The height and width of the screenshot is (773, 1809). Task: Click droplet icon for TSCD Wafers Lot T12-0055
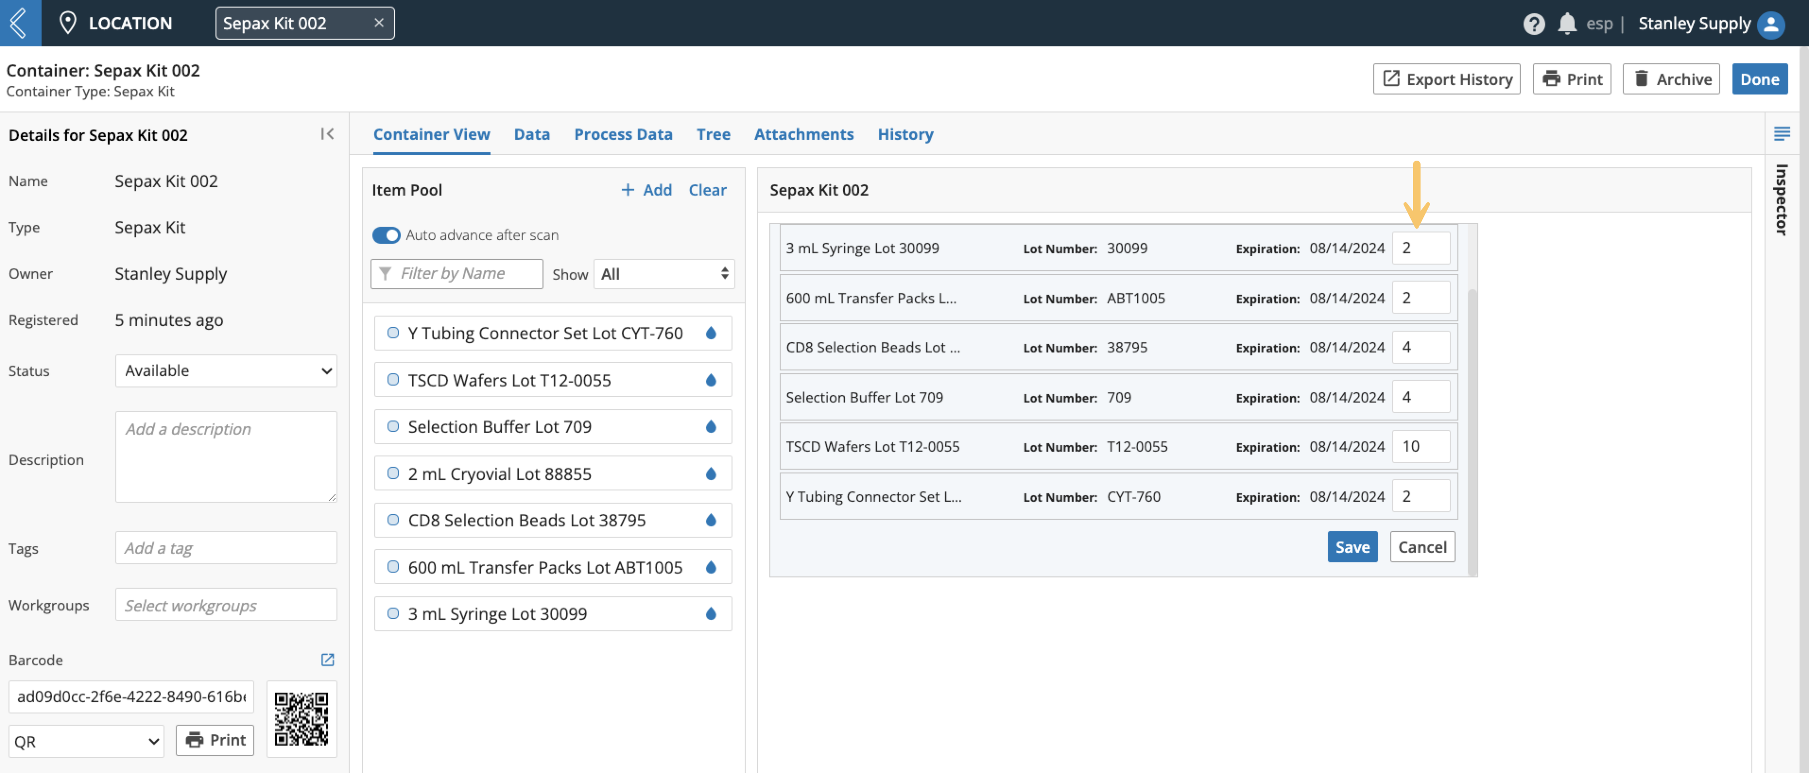point(711,380)
